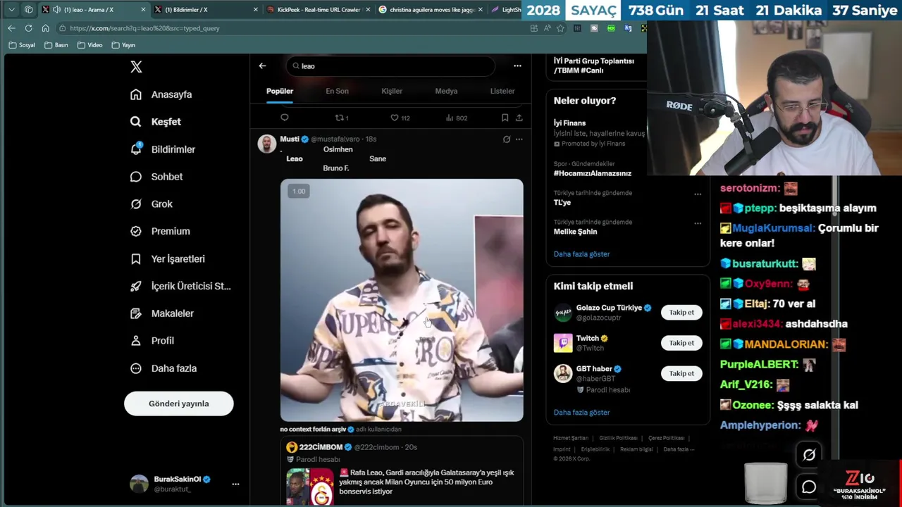Open 222CİMBOM account name
Viewport: 902px width, 507px height.
(x=321, y=447)
